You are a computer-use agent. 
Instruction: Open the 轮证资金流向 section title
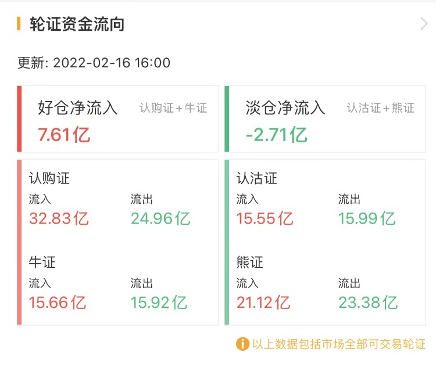(77, 24)
